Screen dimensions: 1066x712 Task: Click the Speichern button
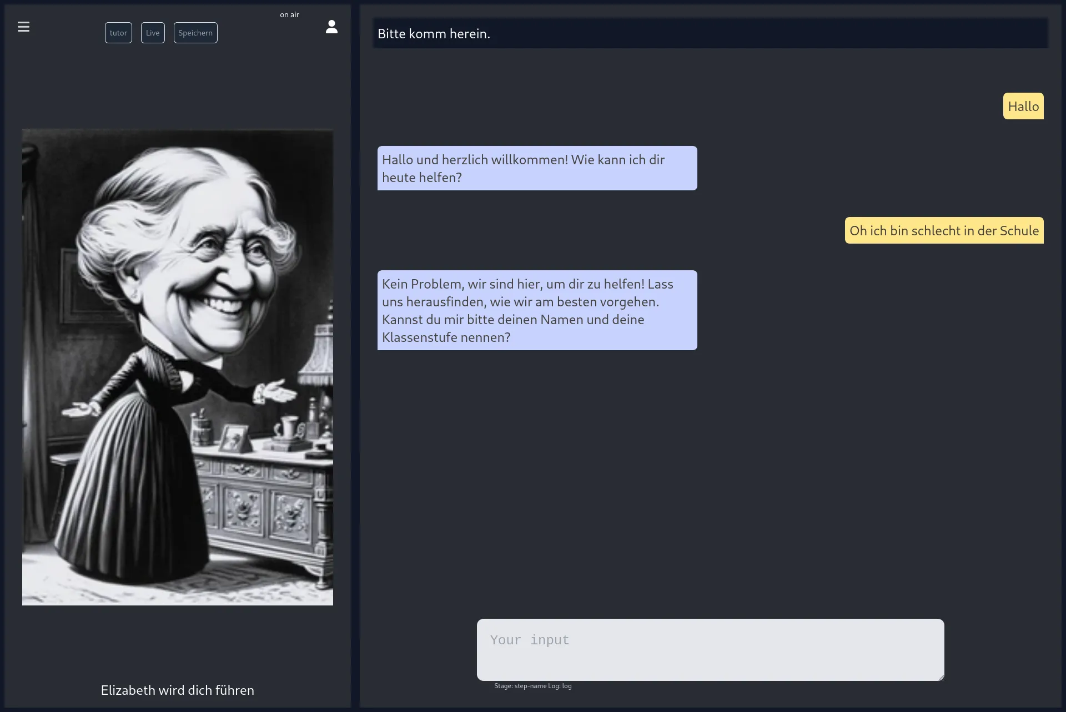(x=195, y=33)
